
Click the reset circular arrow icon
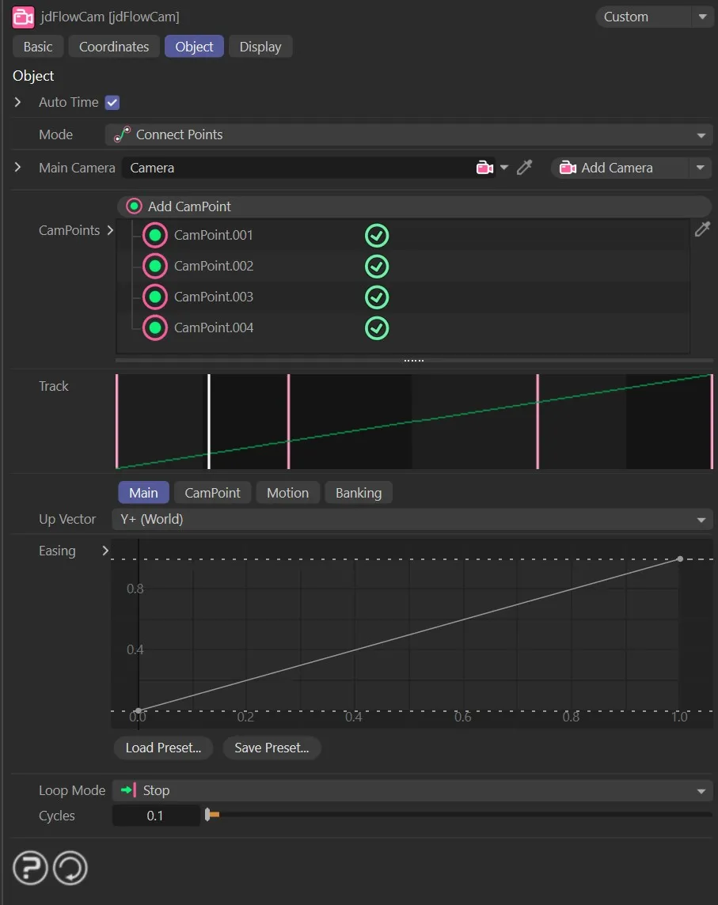click(70, 869)
